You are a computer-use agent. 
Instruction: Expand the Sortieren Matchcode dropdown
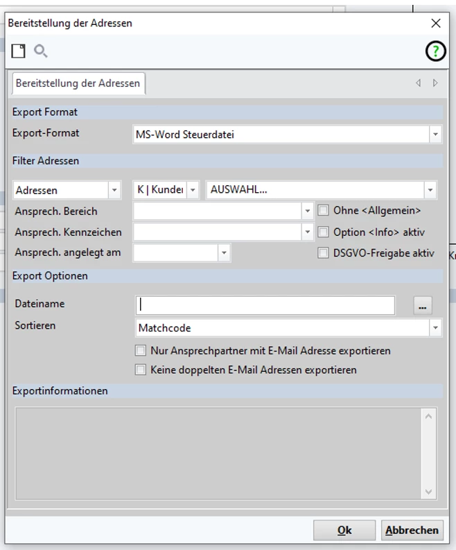(x=435, y=327)
